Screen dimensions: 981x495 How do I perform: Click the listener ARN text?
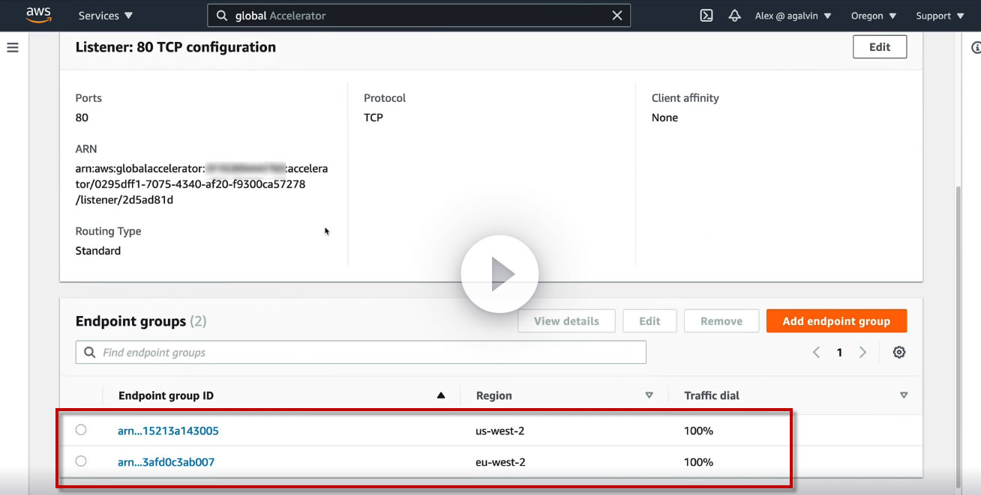click(x=201, y=184)
